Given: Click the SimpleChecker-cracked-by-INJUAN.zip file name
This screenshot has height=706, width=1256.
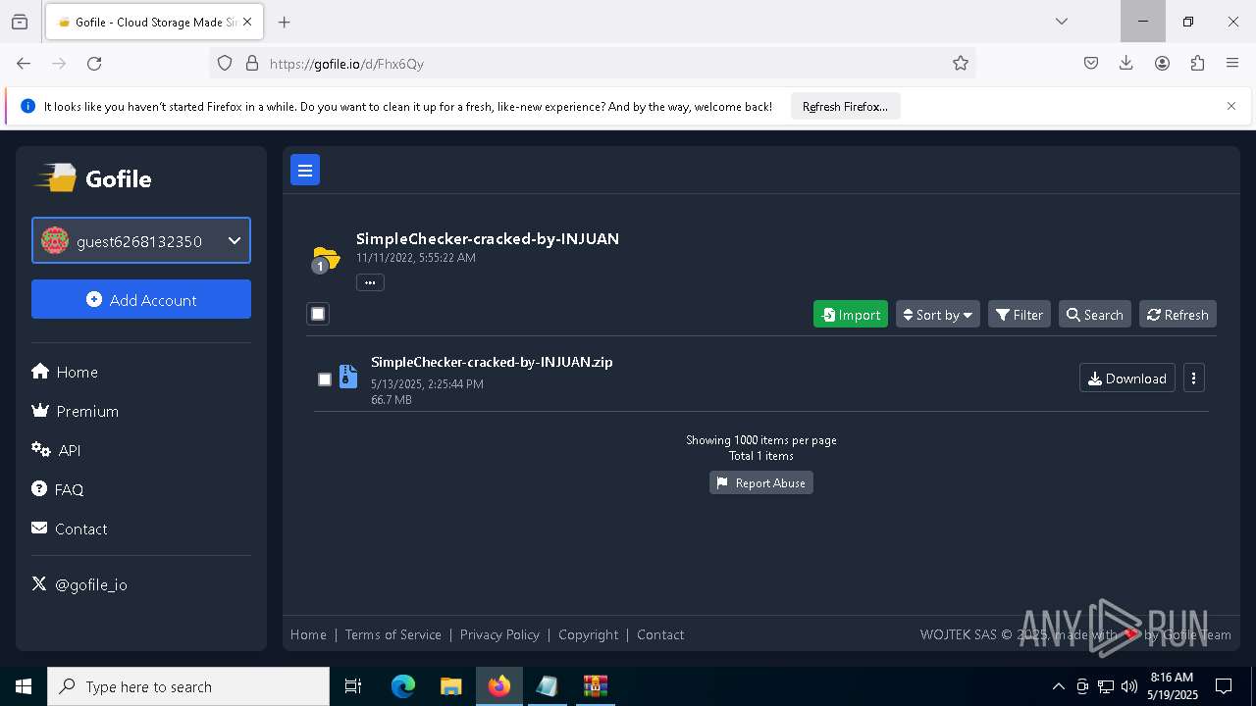Looking at the screenshot, I should point(492,362).
